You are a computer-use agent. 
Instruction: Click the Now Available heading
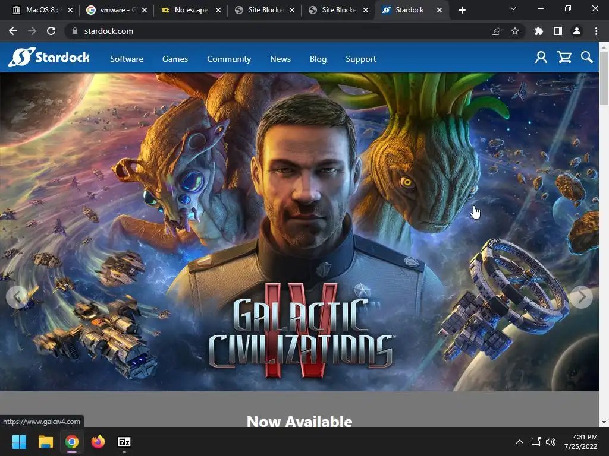tap(300, 421)
